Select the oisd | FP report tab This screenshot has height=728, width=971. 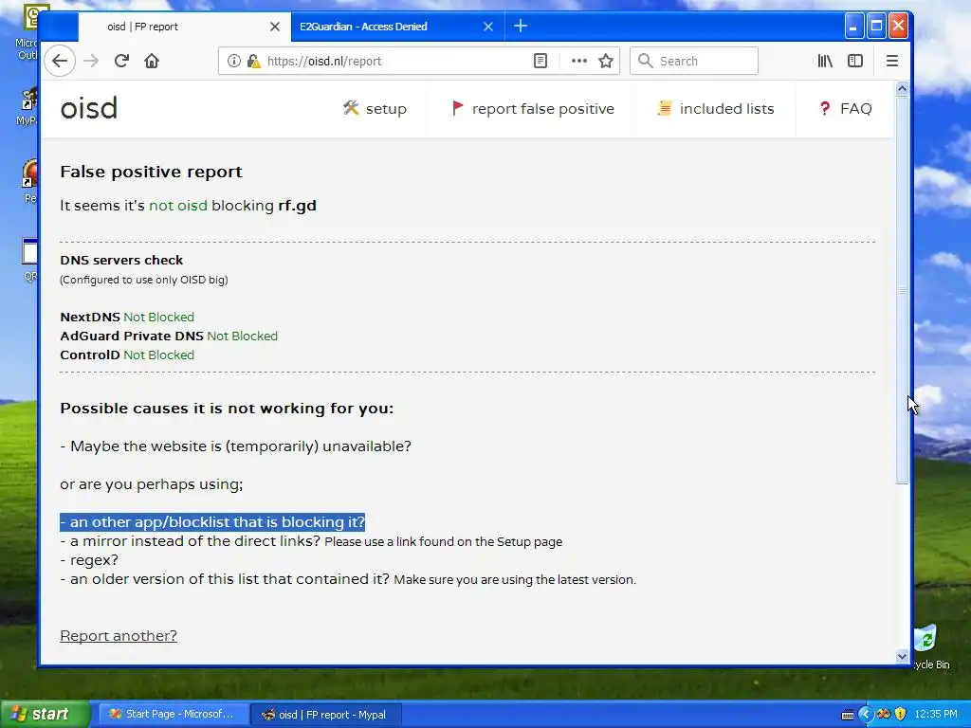pyautogui.click(x=142, y=27)
